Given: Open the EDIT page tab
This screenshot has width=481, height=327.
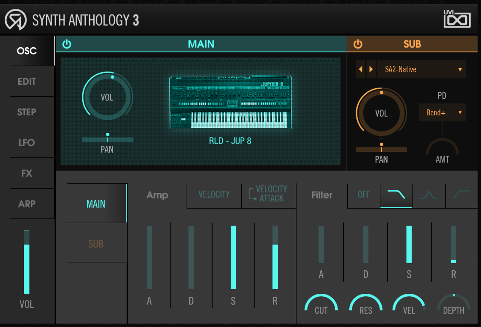Looking at the screenshot, I should click(x=27, y=81).
